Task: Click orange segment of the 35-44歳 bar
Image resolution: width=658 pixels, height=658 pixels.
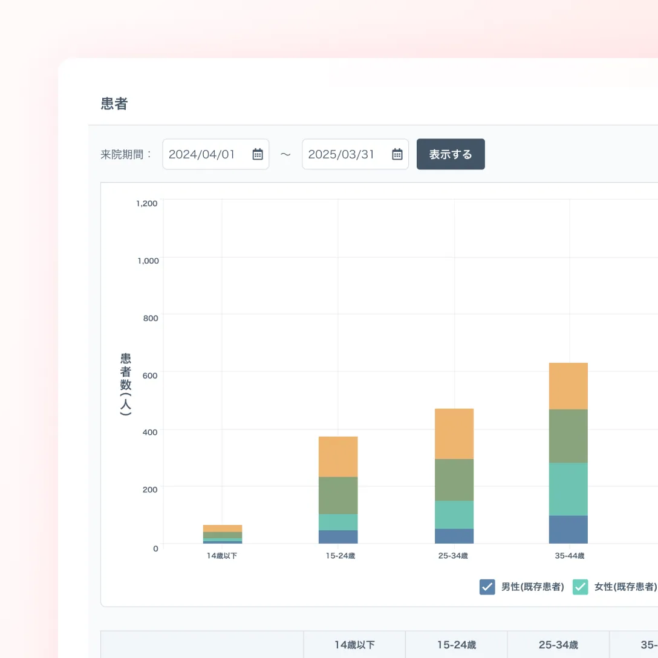Action: (568, 386)
